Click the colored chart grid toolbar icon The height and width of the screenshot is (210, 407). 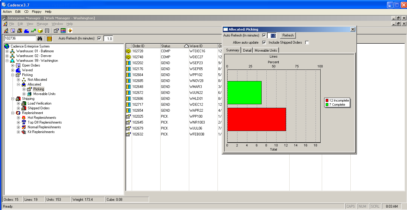click(x=63, y=30)
